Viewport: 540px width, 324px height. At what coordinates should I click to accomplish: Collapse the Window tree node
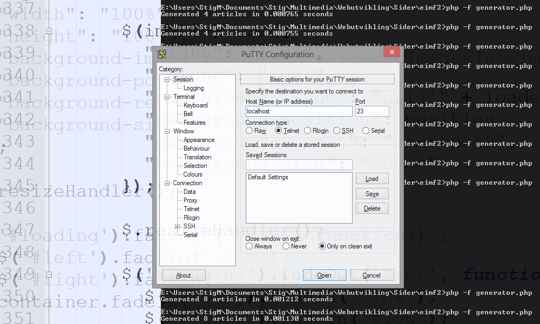(x=167, y=131)
